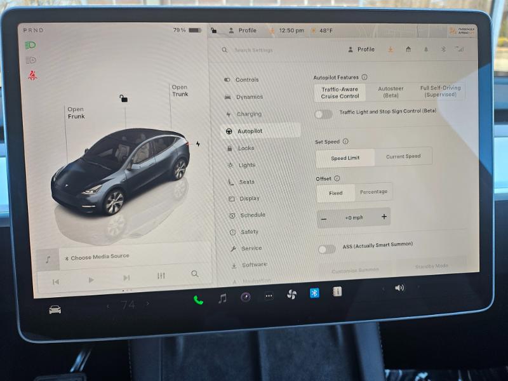Screen dimensions: 508x381
Task: Switch to Full Self-Driving (Supervised) tab
Action: (441, 91)
